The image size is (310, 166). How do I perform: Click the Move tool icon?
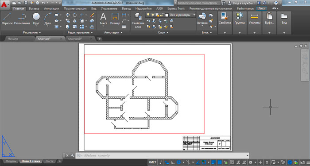click(68, 15)
